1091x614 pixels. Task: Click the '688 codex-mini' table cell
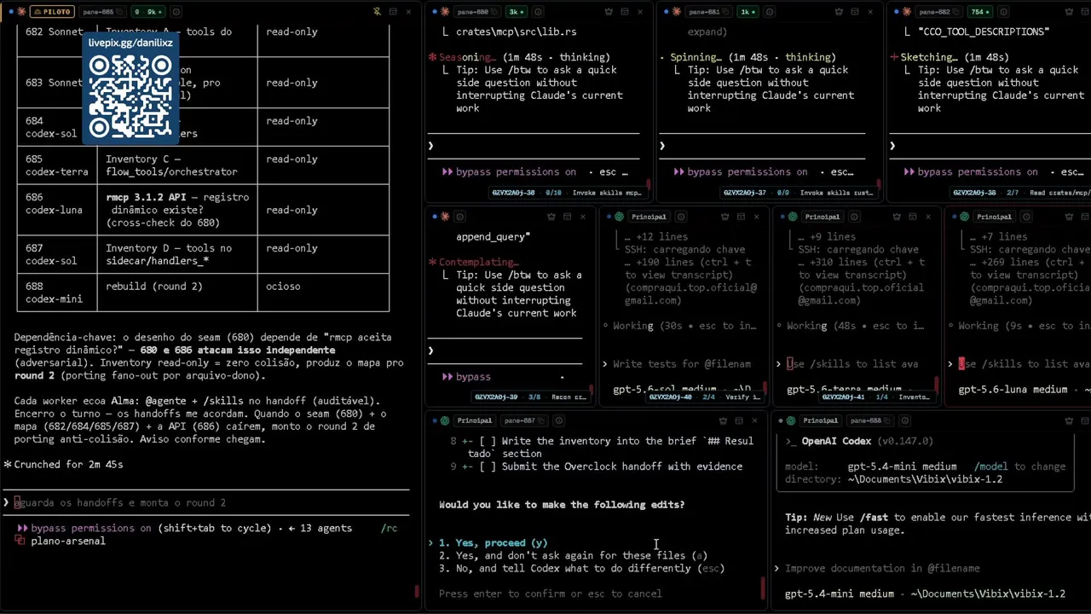coord(56,293)
